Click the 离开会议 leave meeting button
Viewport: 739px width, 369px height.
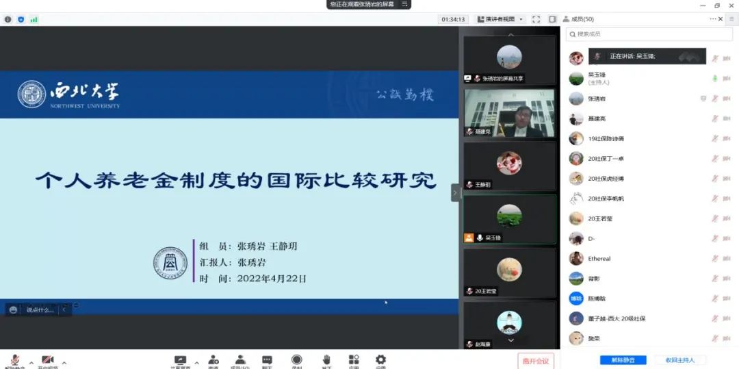point(535,361)
